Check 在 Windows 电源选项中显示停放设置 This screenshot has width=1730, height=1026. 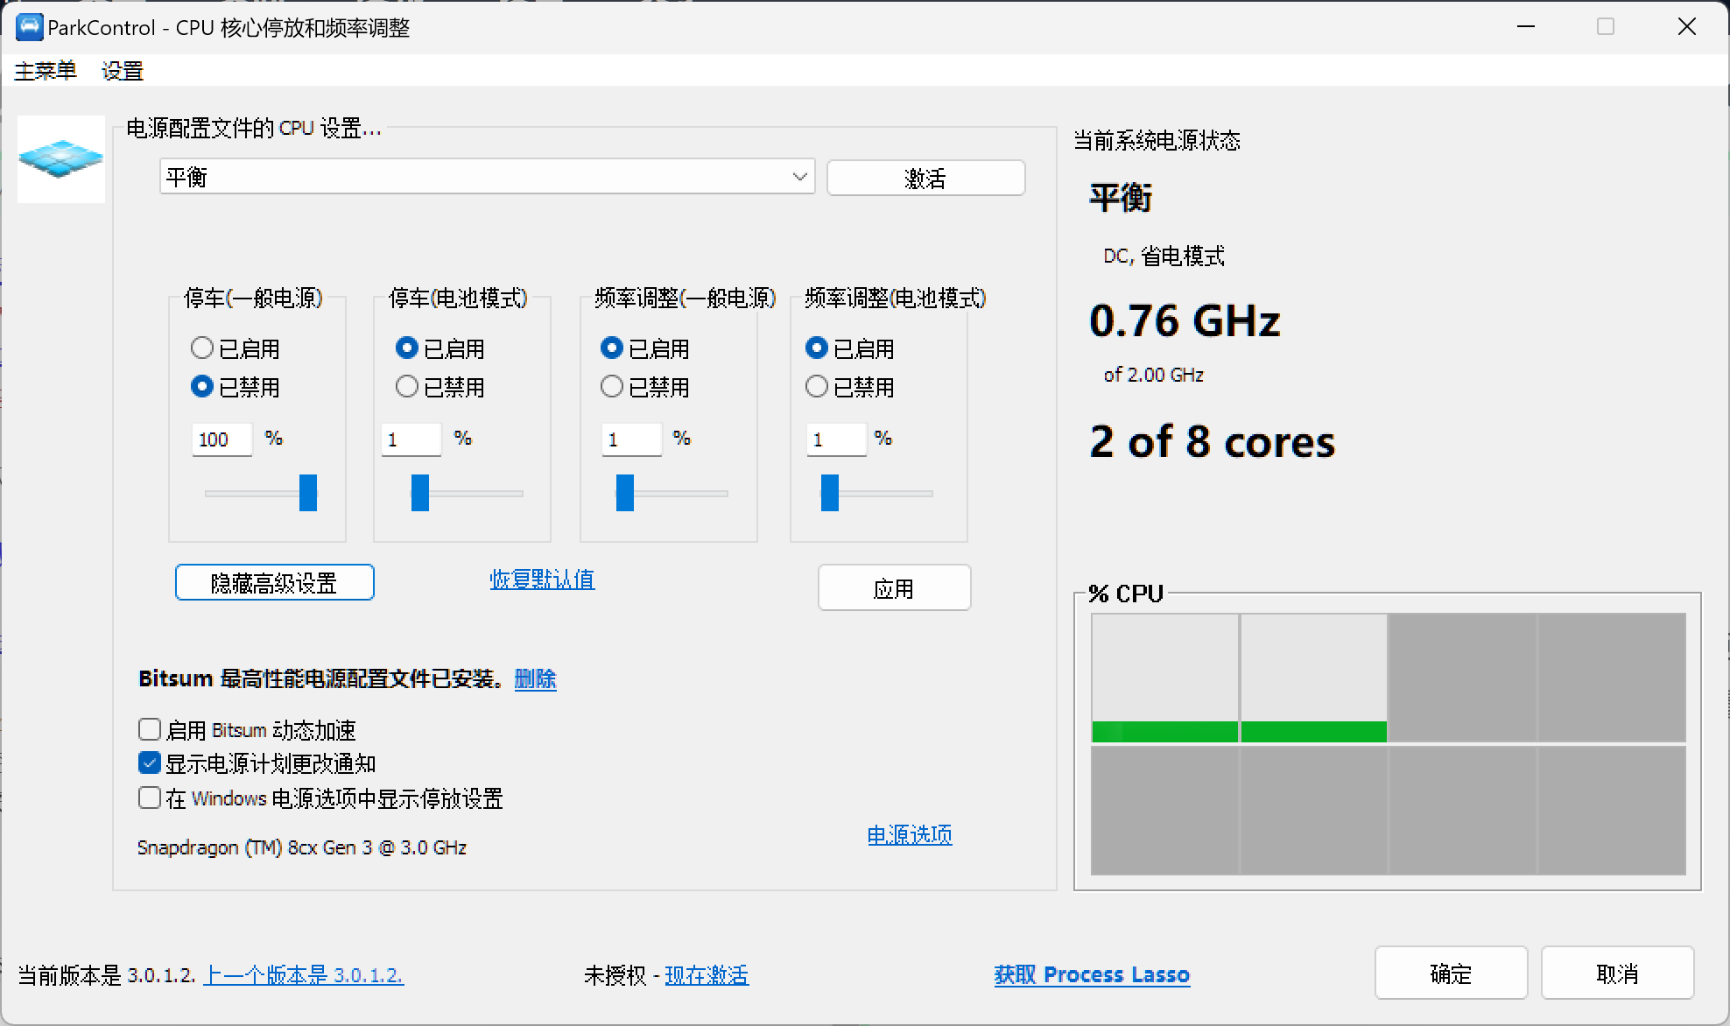149,798
